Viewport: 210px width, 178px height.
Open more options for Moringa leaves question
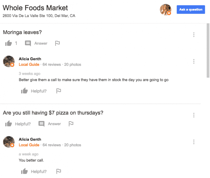pyautogui.click(x=194, y=35)
